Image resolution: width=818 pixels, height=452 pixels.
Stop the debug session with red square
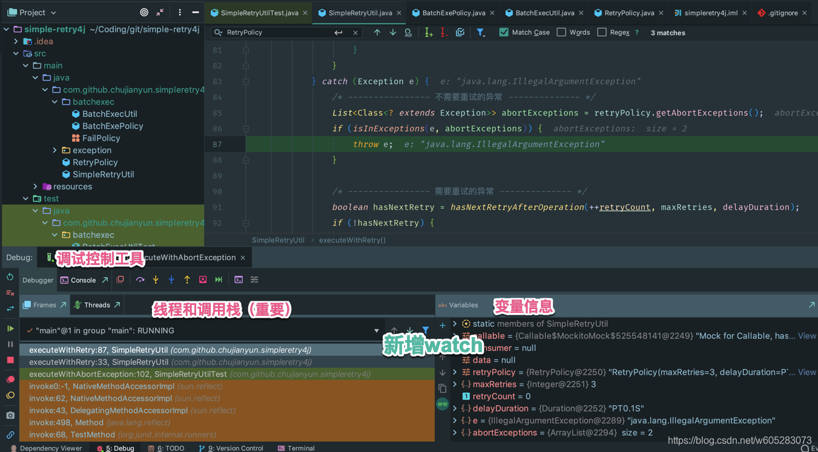pos(10,360)
